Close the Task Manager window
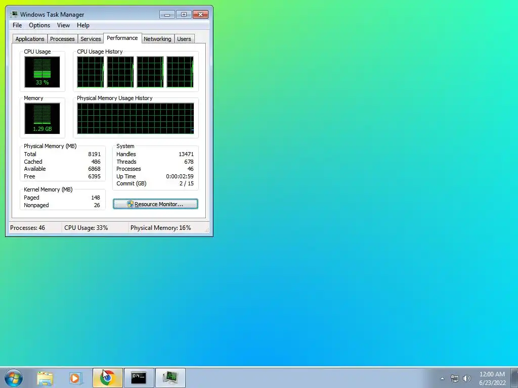Screen dimensions: 518x388 [x=200, y=15]
